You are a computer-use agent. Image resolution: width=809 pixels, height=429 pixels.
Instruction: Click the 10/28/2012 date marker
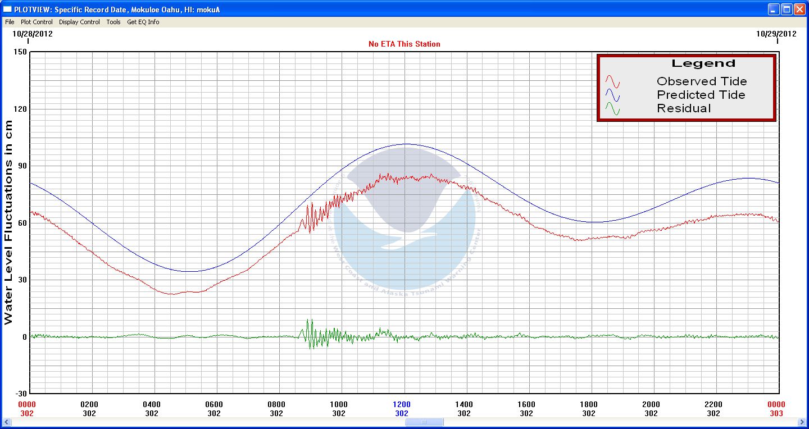[33, 34]
